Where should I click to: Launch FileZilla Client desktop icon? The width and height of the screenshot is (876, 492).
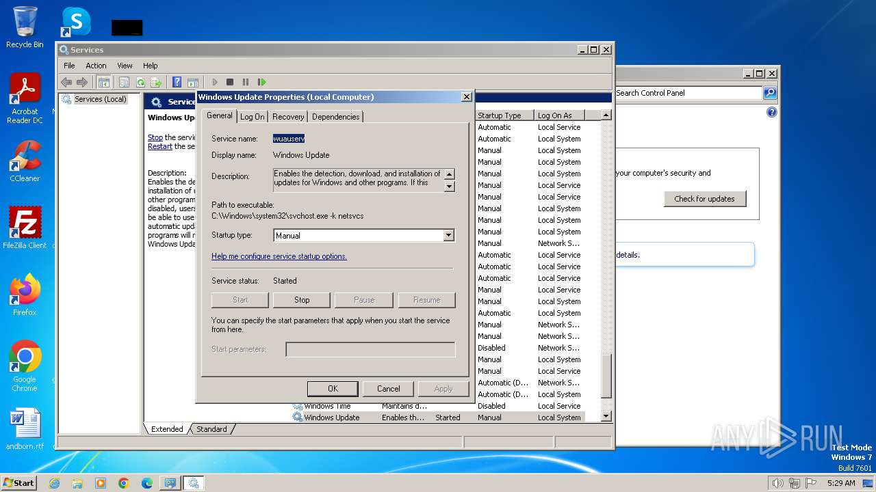coord(25,228)
